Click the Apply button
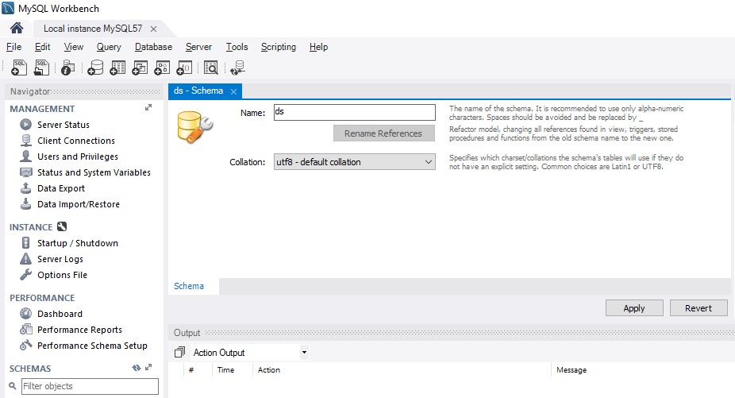Image resolution: width=735 pixels, height=398 pixels. (x=634, y=308)
